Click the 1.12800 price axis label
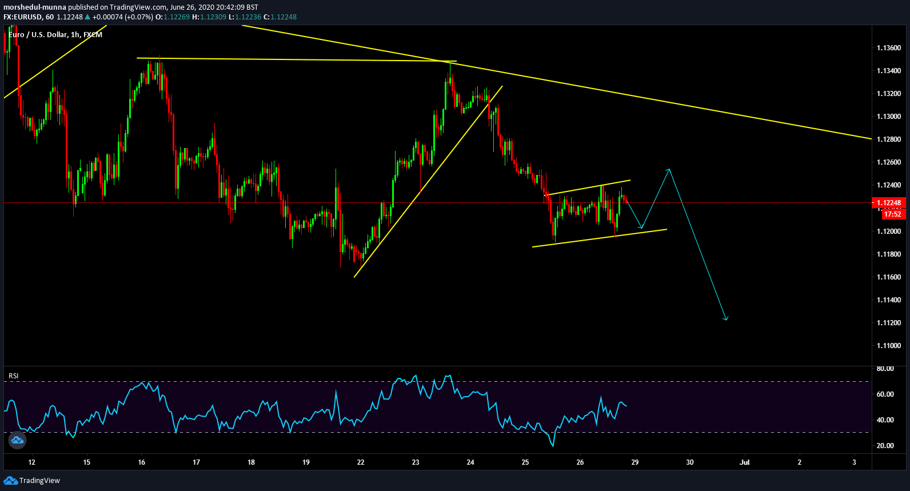The height and width of the screenshot is (491, 910). coord(889,139)
